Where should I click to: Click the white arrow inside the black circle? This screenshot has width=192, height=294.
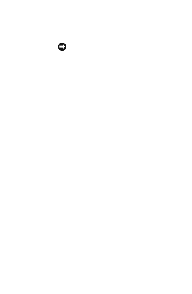point(62,47)
